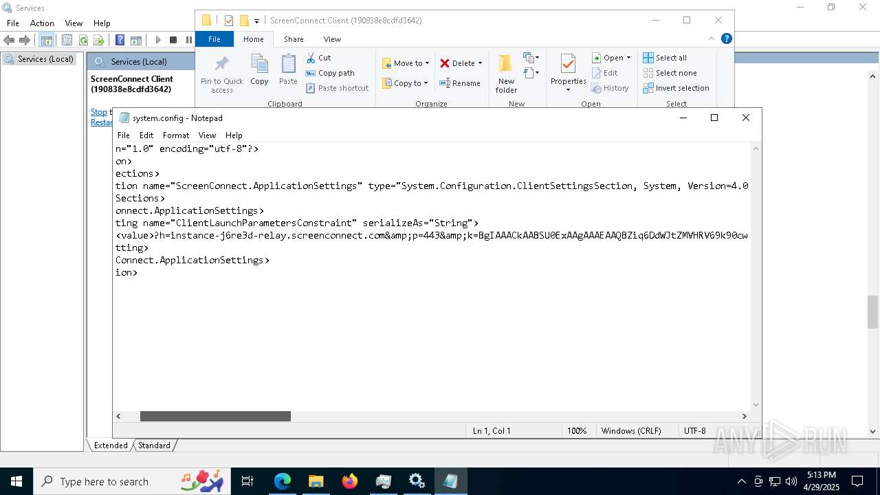Pause the service with the pause icon
880x495 pixels.
coord(189,41)
